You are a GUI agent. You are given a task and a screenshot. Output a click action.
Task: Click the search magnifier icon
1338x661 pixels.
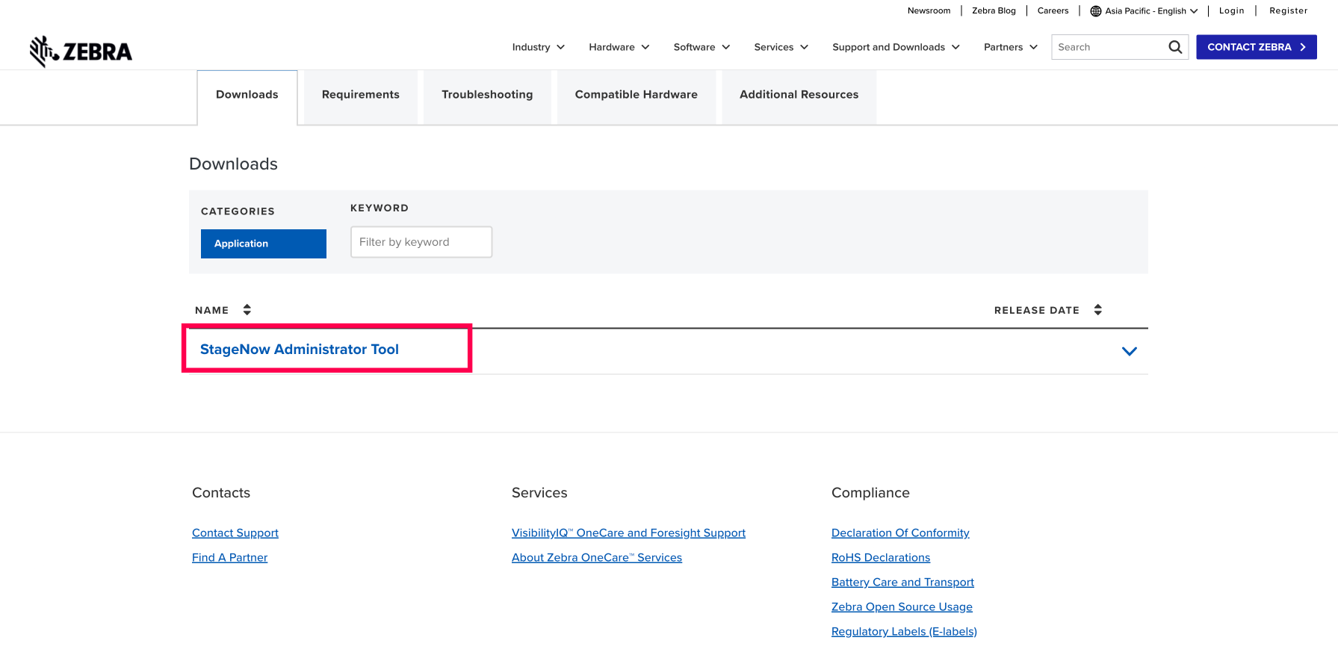click(x=1175, y=47)
